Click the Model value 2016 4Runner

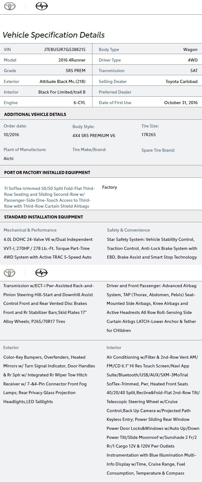72,60
